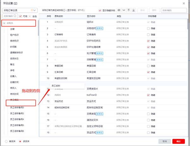This screenshot has height=146, width=190.
Task: Click search magnifier in 名称/编码 field box
Action: (x=16, y=16)
